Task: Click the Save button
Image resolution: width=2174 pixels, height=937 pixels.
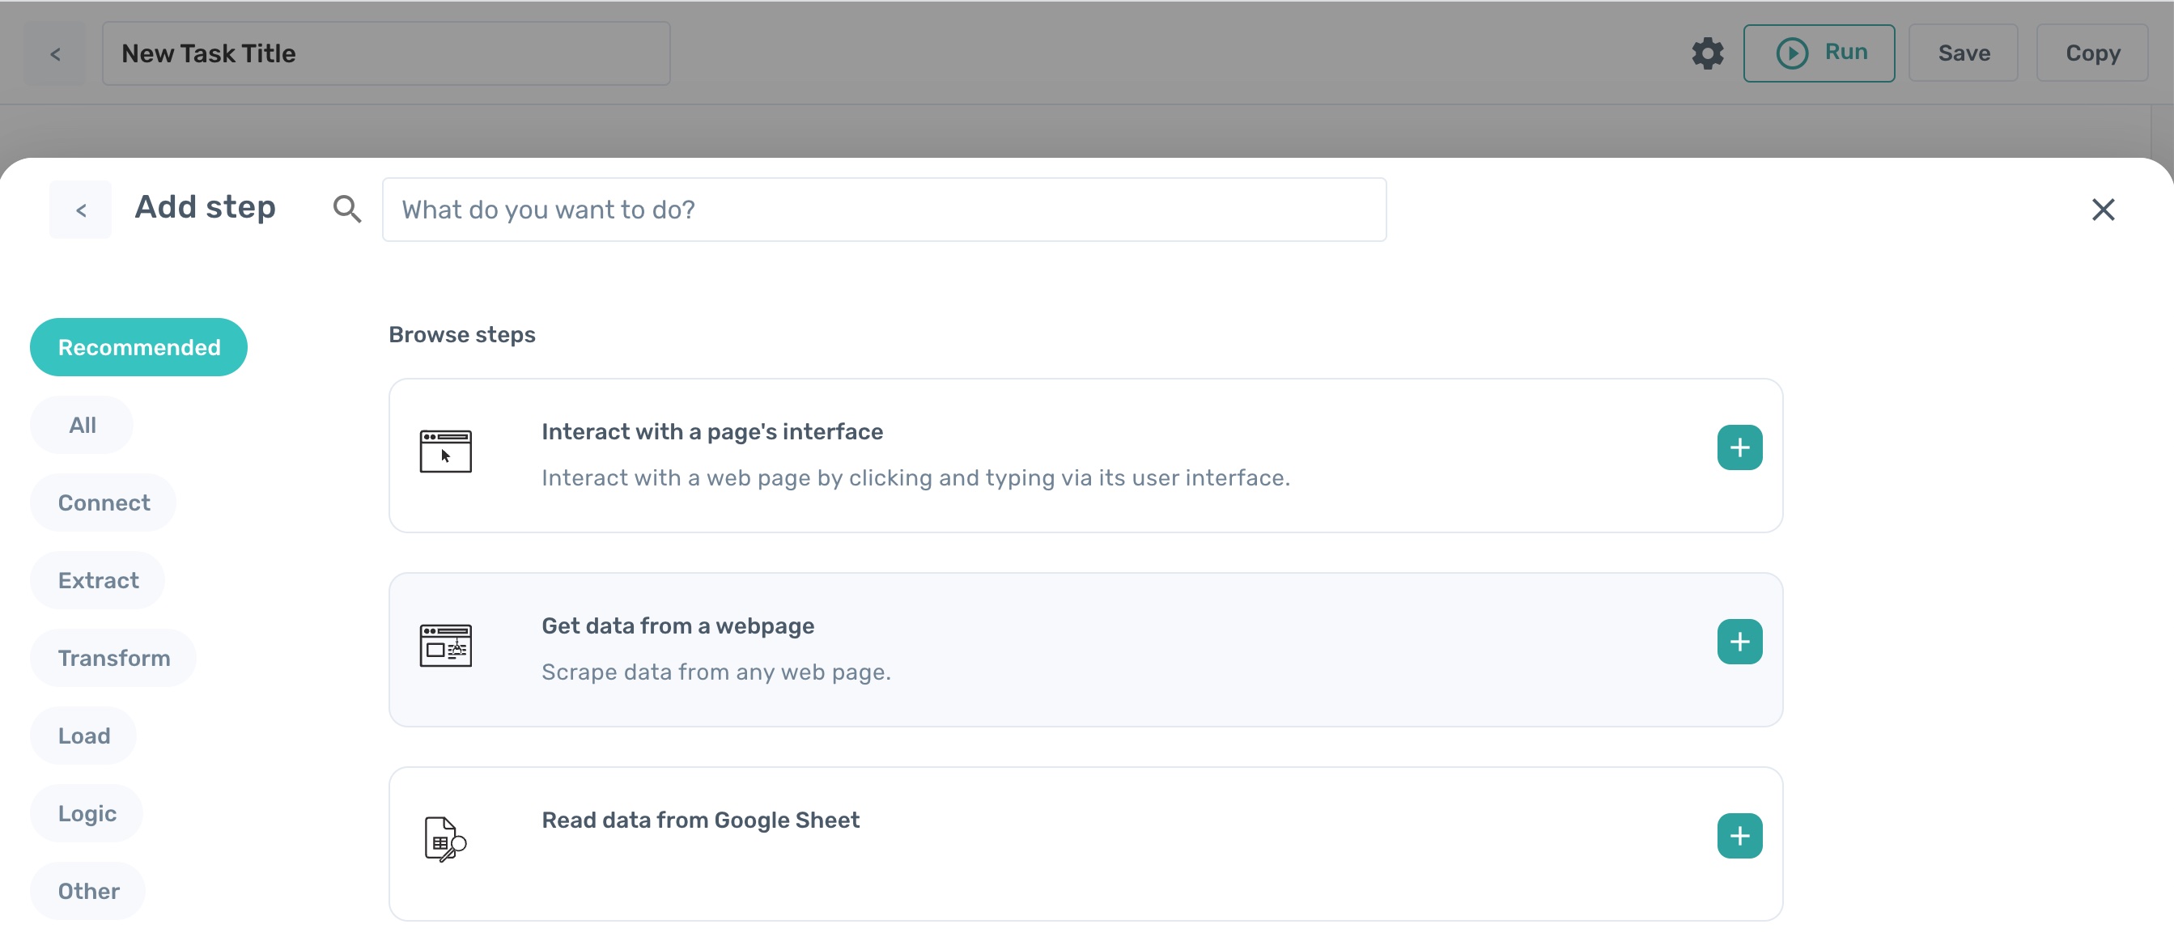Action: pos(1963,53)
